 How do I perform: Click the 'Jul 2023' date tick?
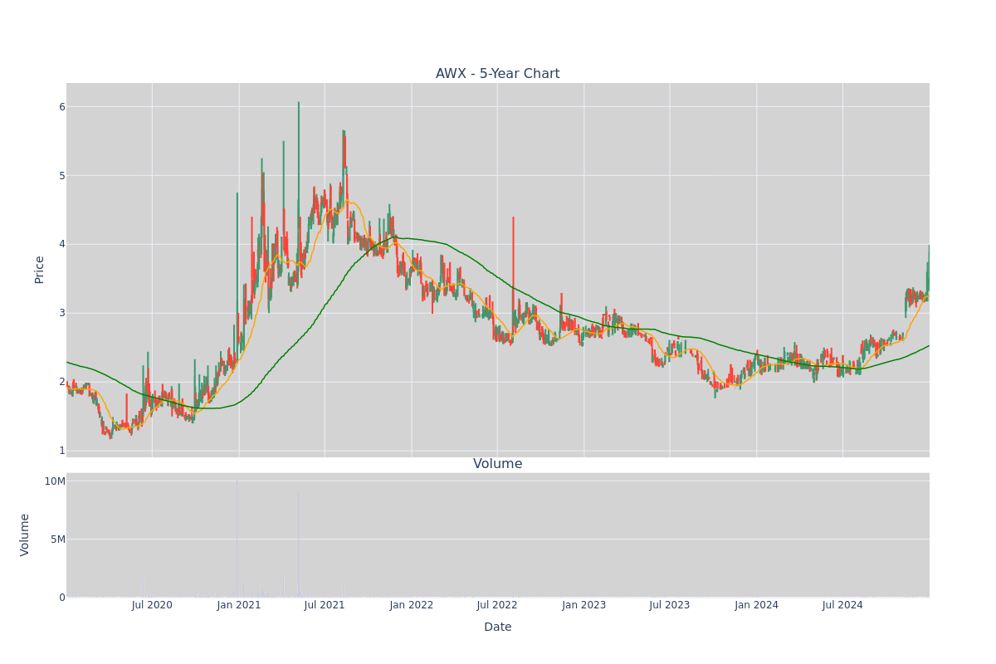670,605
